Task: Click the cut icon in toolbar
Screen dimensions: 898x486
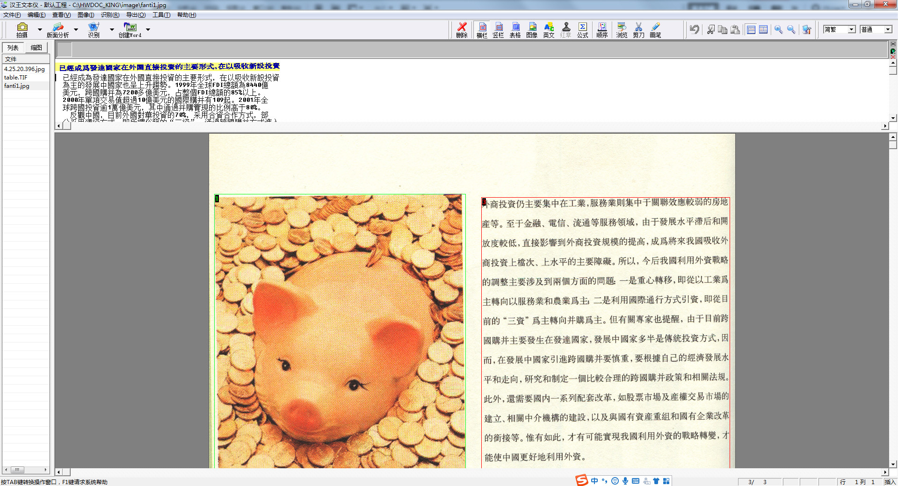Action: pyautogui.click(x=711, y=29)
